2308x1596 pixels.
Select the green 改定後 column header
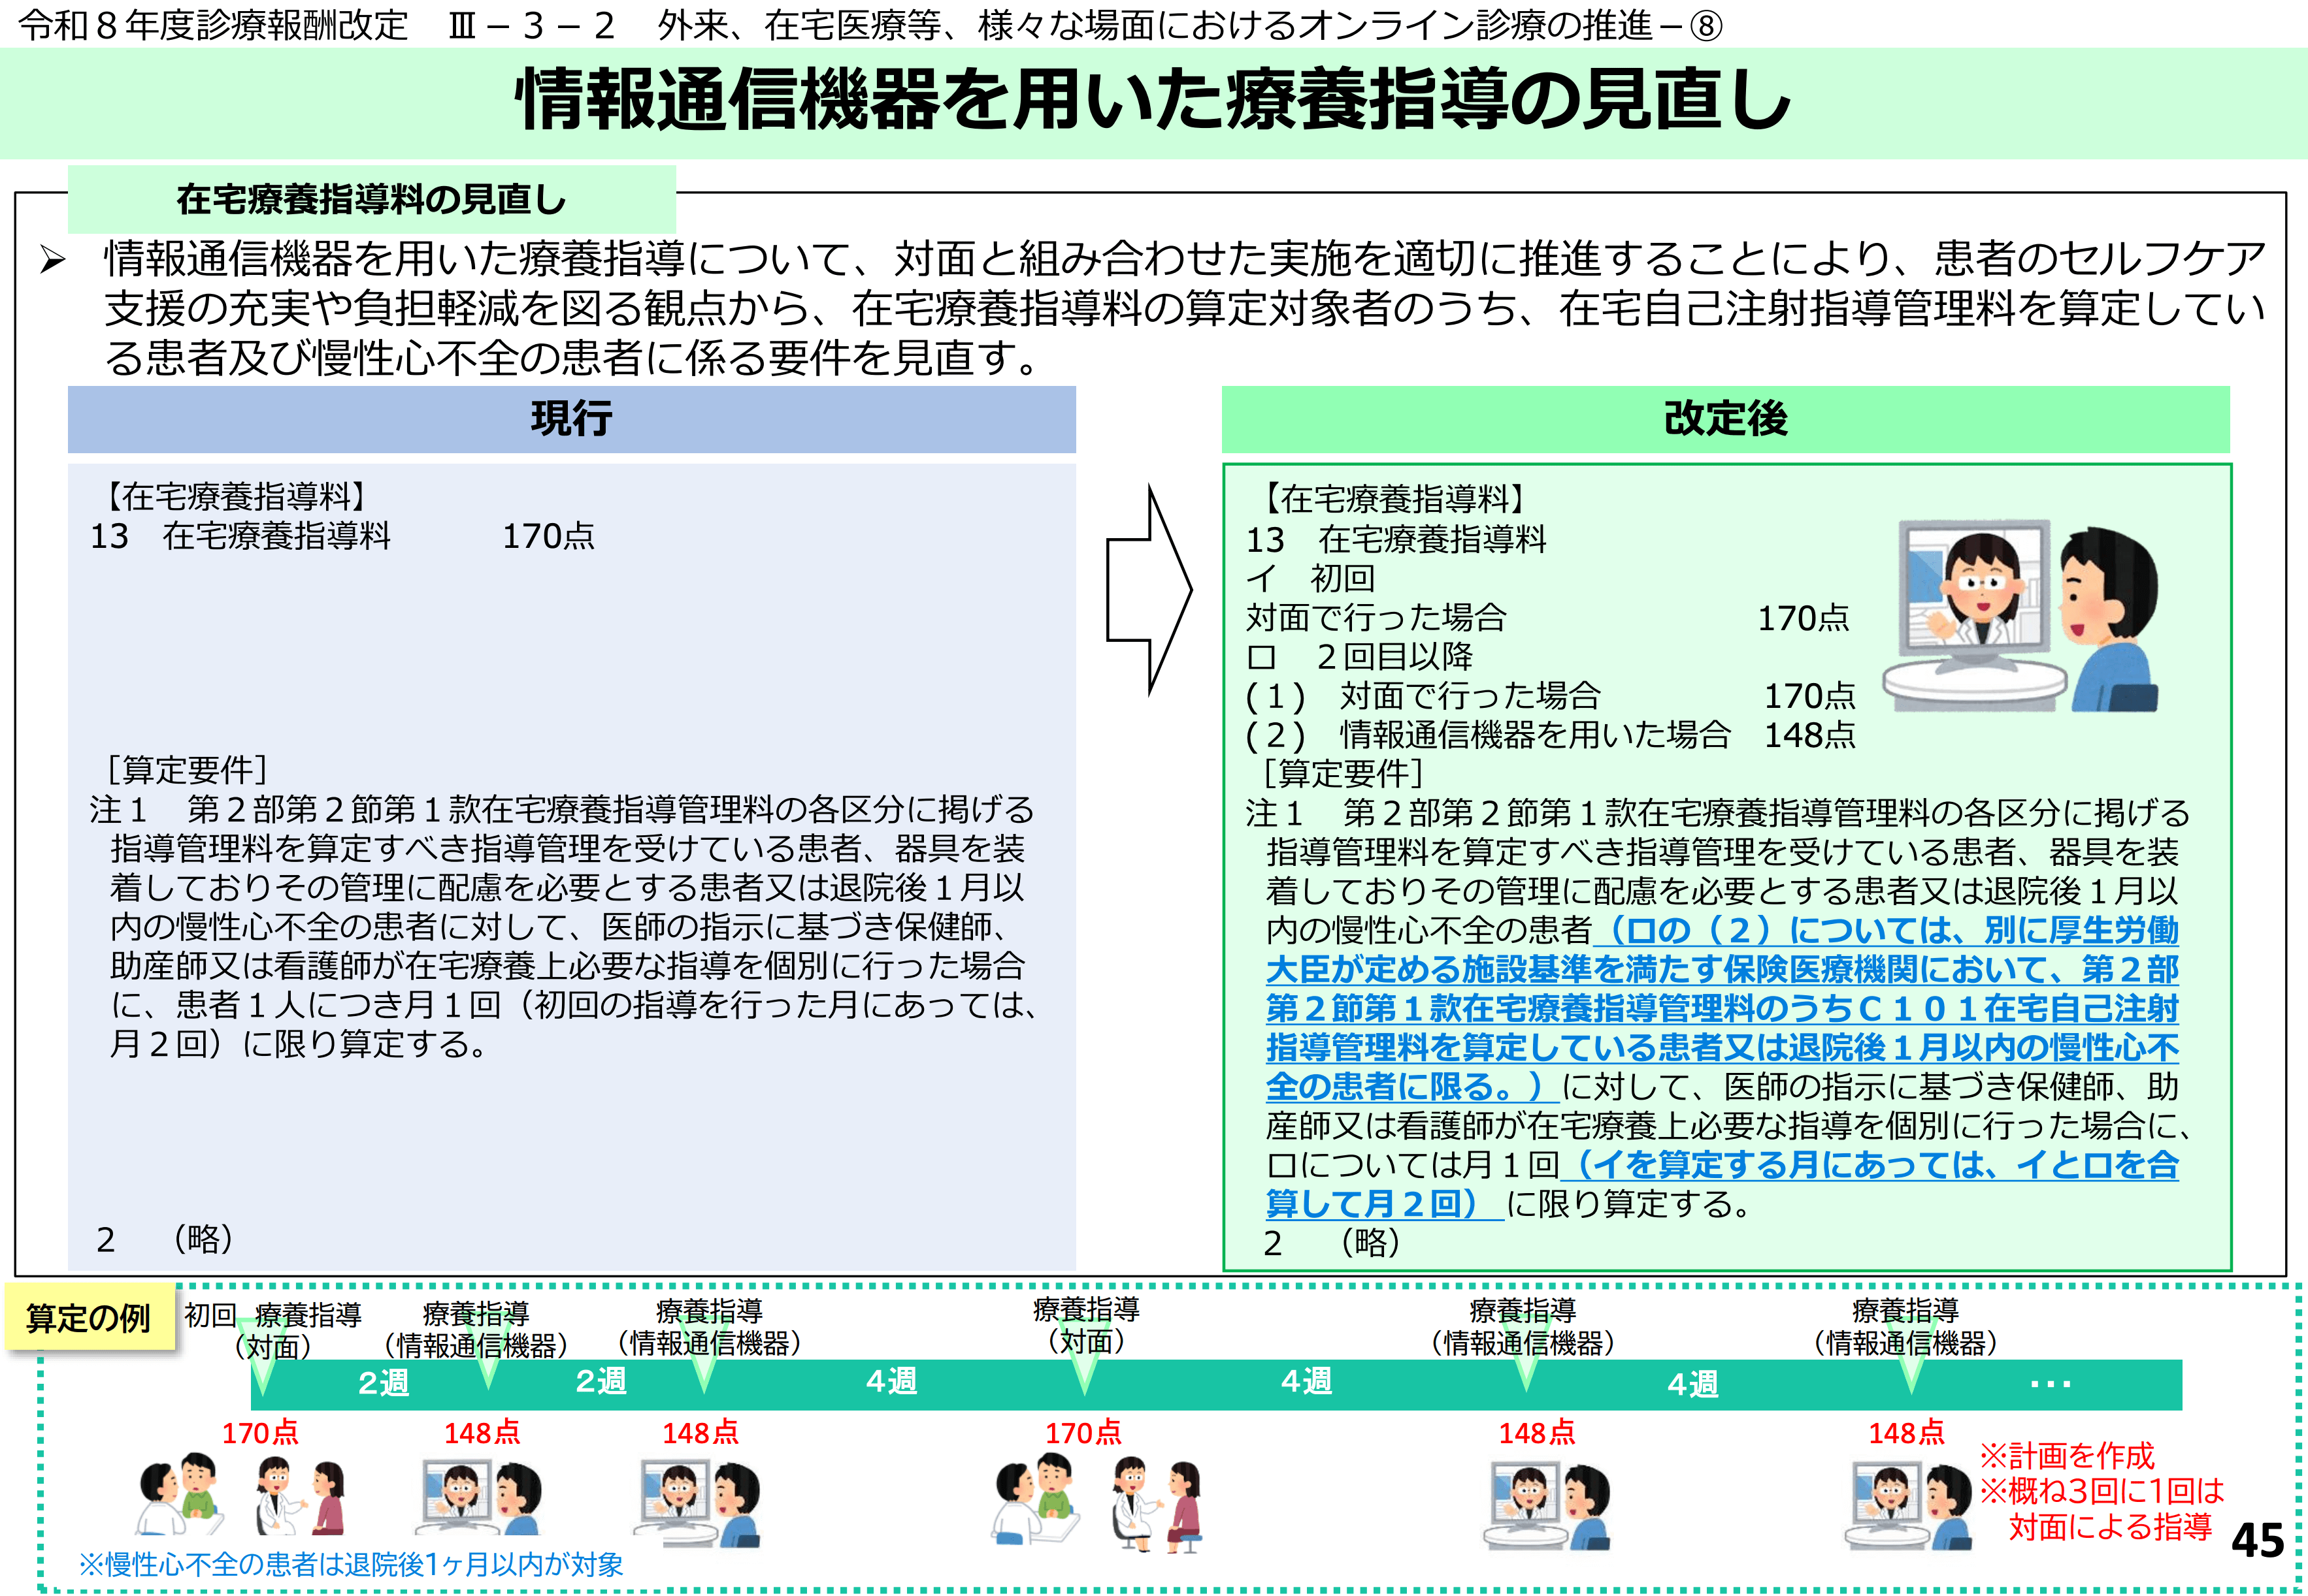tap(1724, 419)
